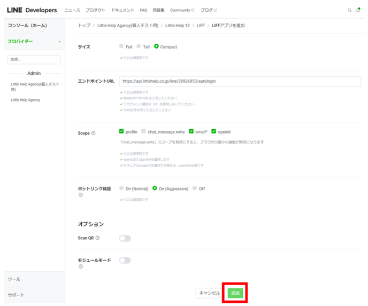
Task: Click the search magnifier icon in header
Action: tap(350, 10)
